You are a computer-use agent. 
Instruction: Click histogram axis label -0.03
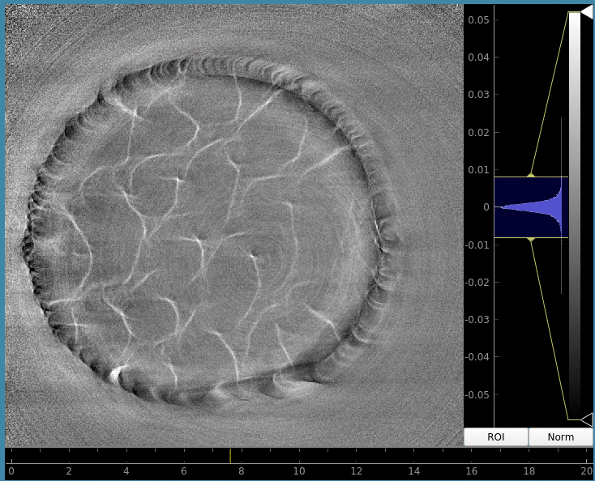[477, 320]
